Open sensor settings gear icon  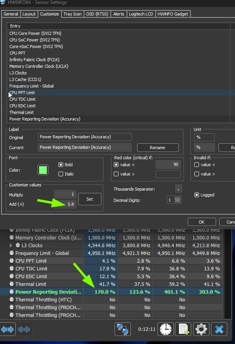click(201, 329)
